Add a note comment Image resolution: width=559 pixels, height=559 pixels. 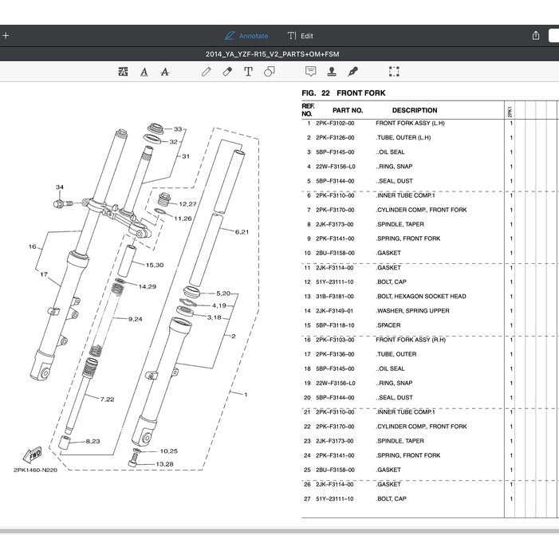click(310, 72)
